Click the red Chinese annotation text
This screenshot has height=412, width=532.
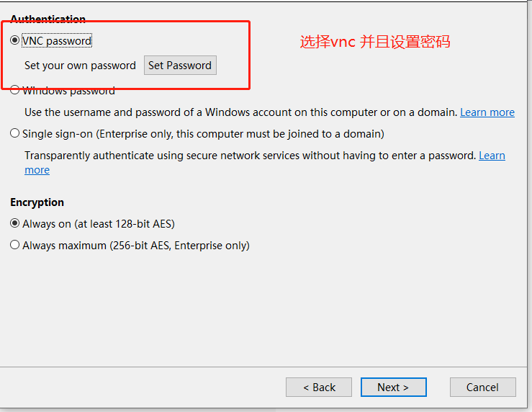(375, 42)
